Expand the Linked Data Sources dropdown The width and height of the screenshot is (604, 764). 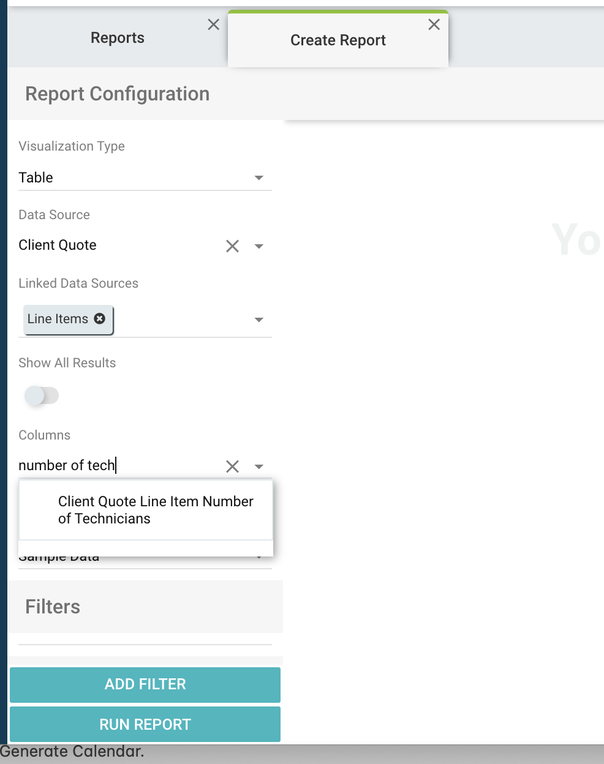pyautogui.click(x=259, y=320)
